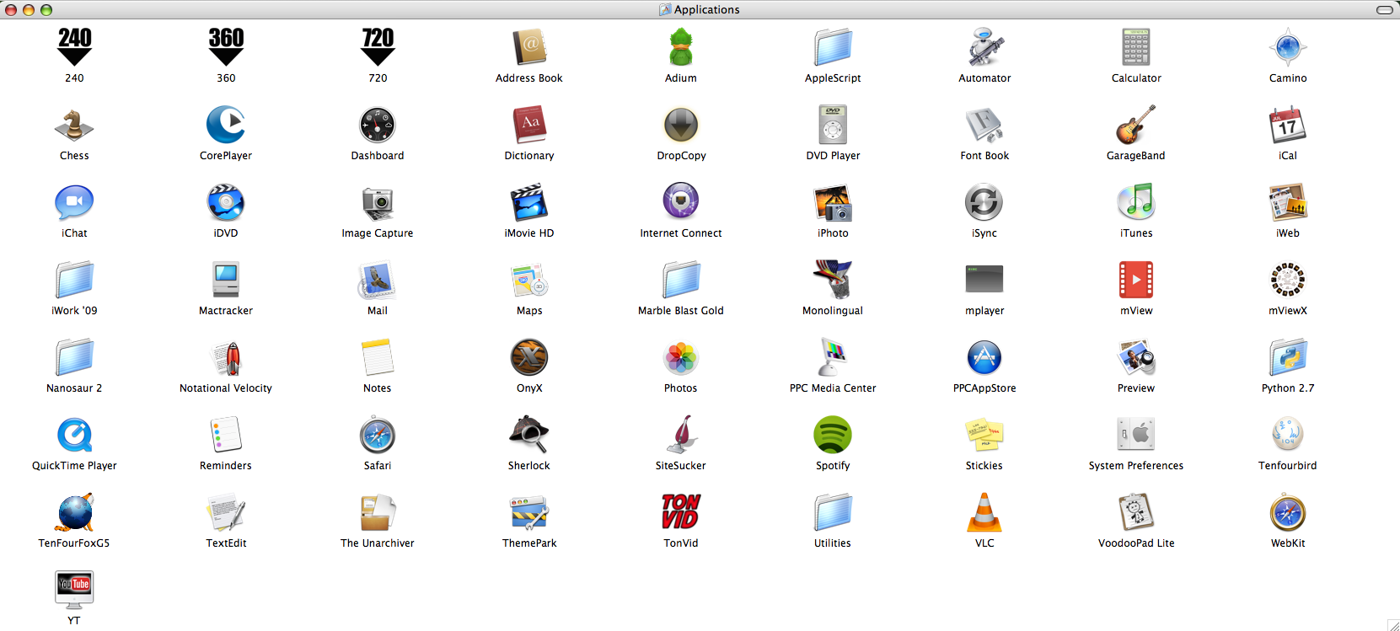Open the Calculator application
This screenshot has height=631, width=1400.
pyautogui.click(x=1136, y=47)
